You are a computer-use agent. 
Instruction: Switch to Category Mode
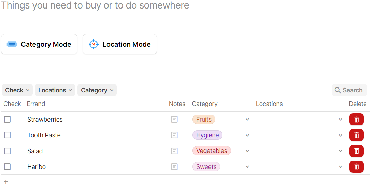39,44
